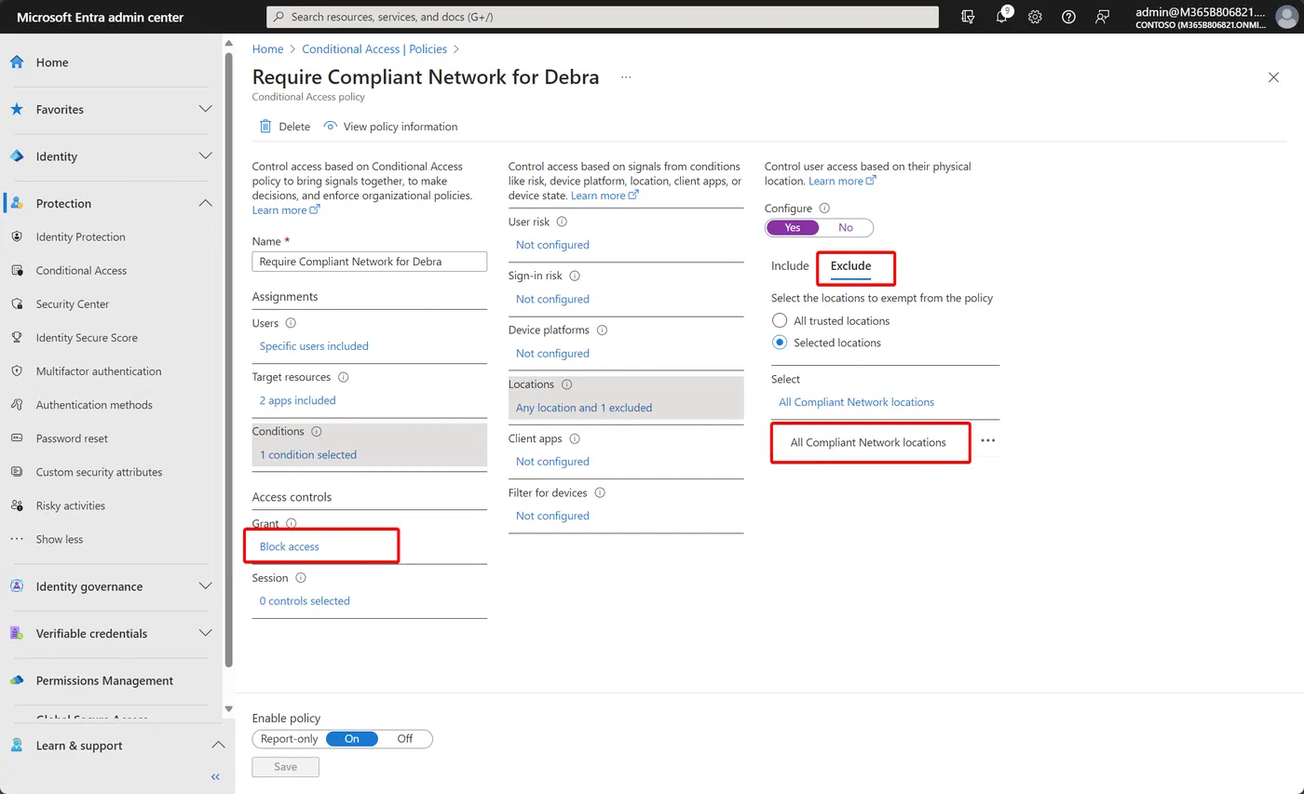Click the info icon beside Device platforms
This screenshot has height=794, width=1304.
click(602, 330)
